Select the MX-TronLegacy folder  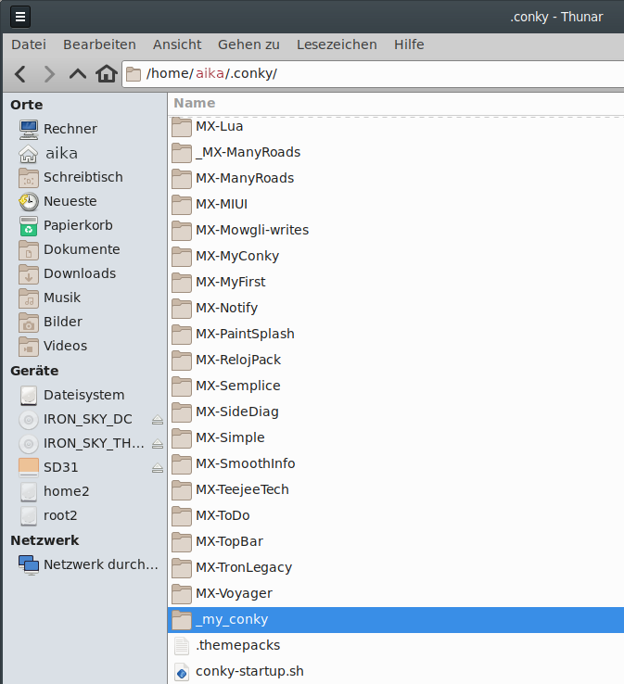(x=396, y=568)
